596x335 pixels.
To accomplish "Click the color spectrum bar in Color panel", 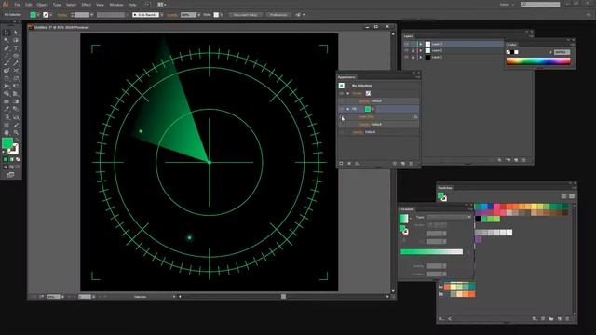I will pos(538,61).
